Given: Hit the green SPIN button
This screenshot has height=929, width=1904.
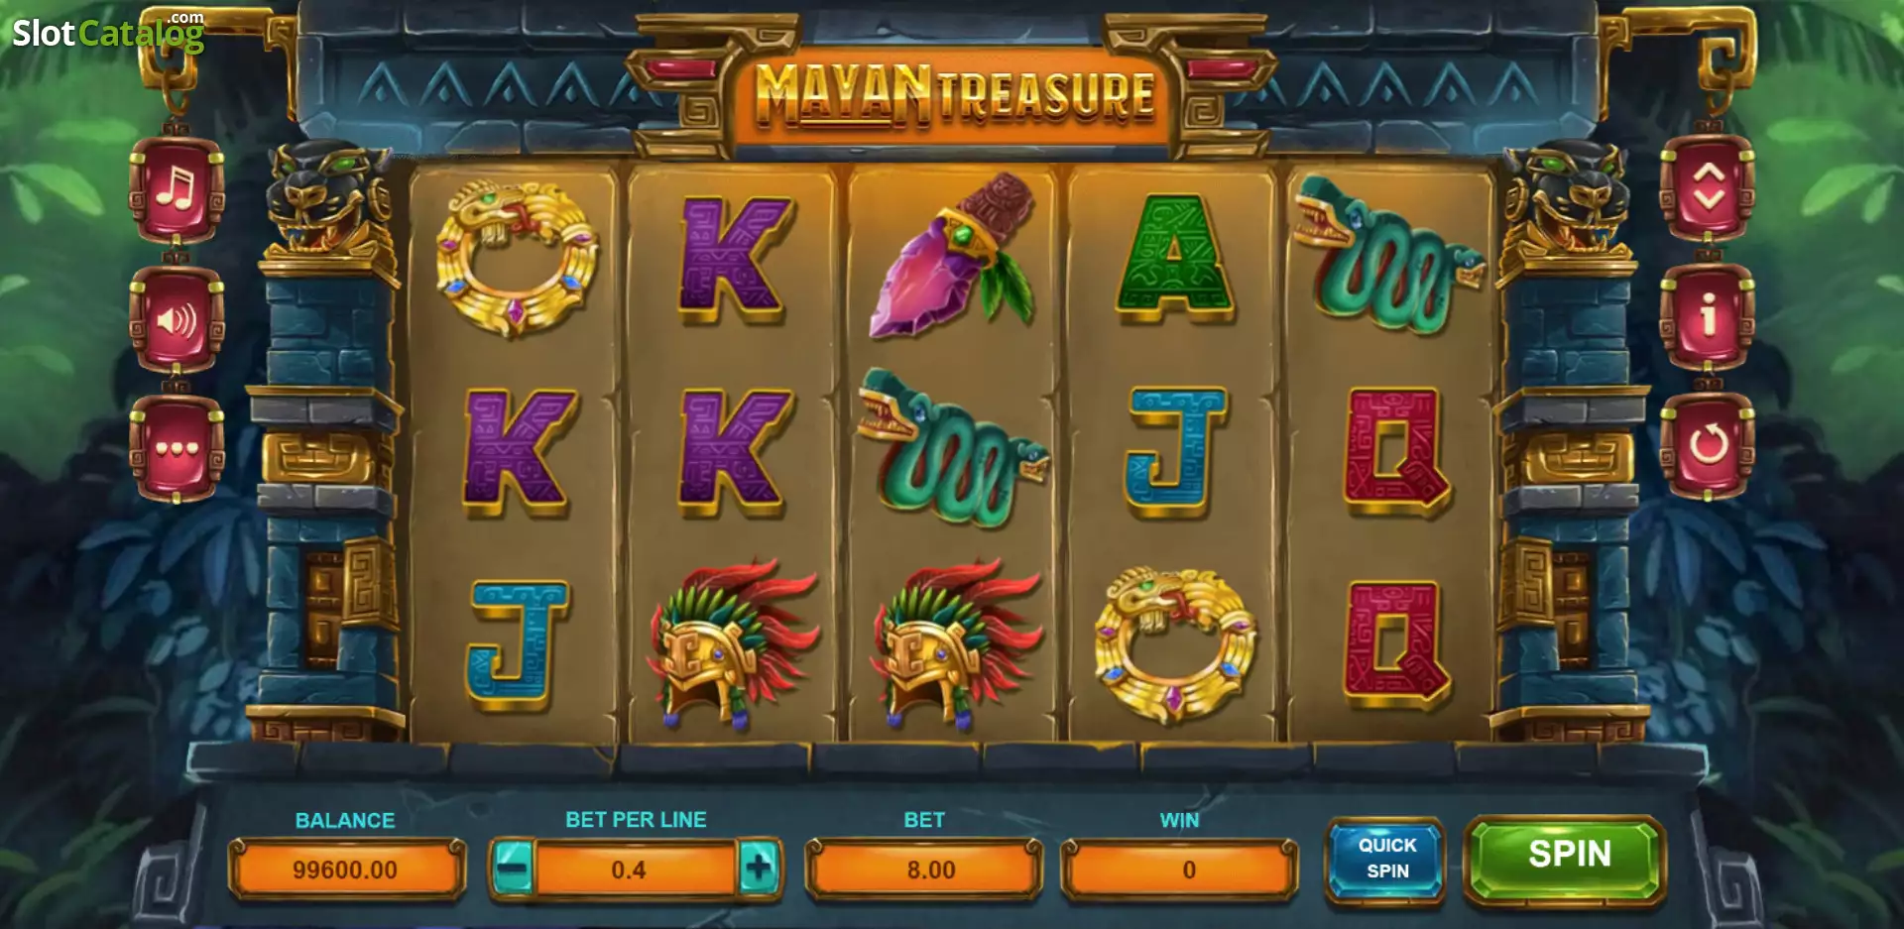Looking at the screenshot, I should (1566, 857).
